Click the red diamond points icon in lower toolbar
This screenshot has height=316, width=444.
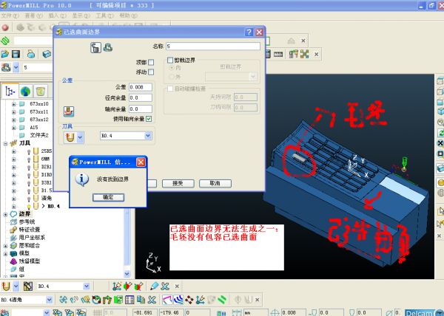189,300
